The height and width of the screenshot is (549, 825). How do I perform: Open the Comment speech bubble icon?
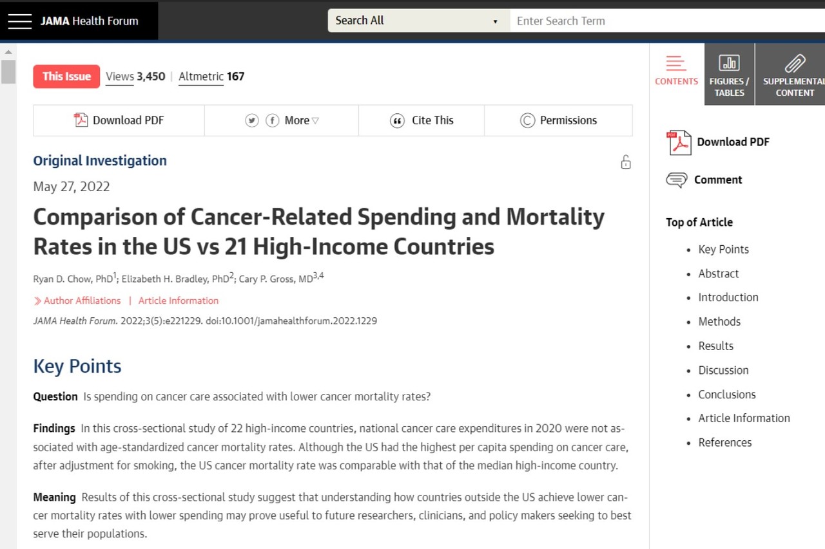point(676,180)
